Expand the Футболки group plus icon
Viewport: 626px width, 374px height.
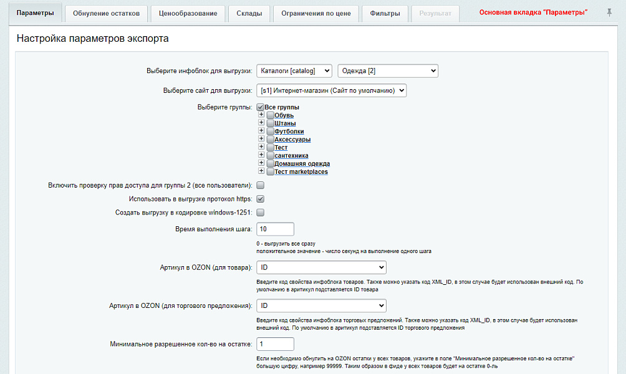pos(261,131)
